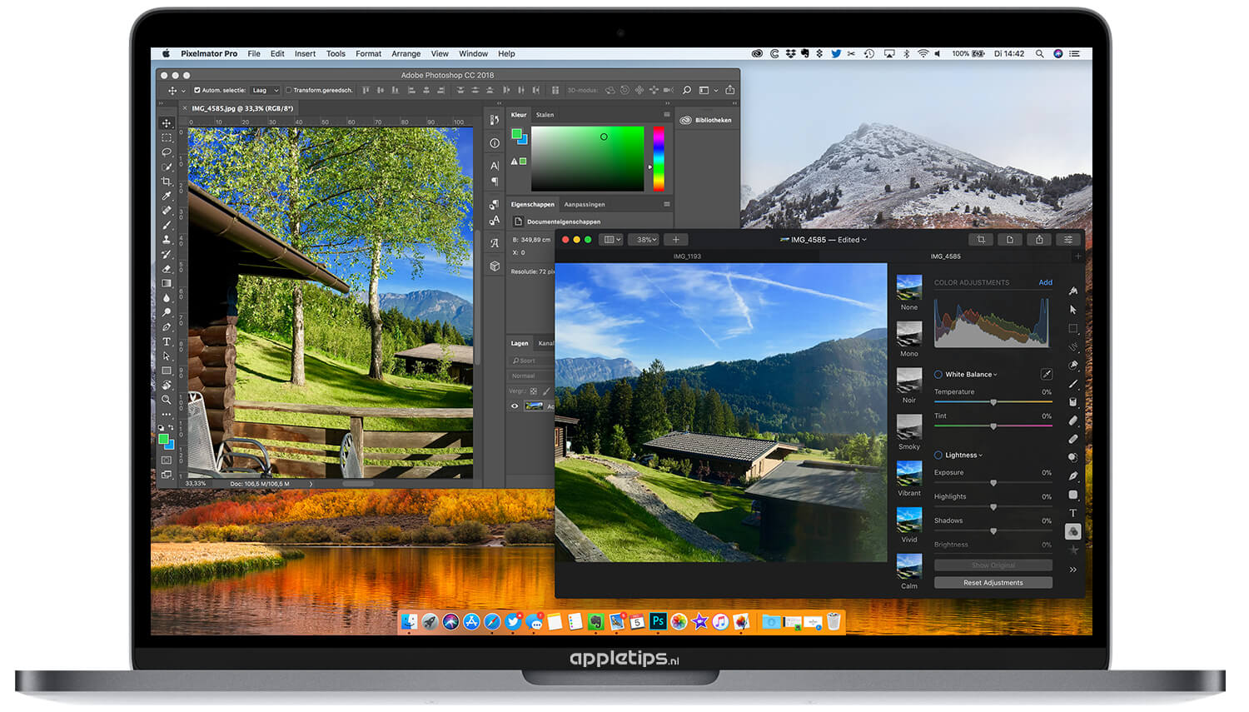Select Pixelmator arrow selection tool

(1073, 310)
